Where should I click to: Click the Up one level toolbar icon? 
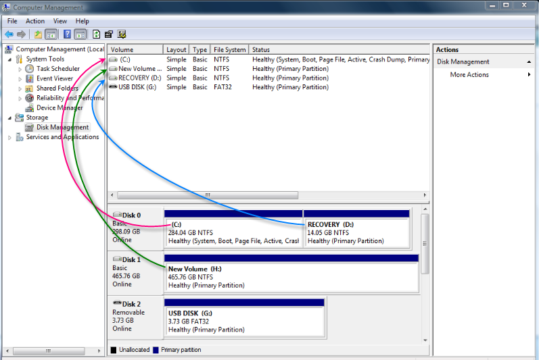click(x=38, y=34)
